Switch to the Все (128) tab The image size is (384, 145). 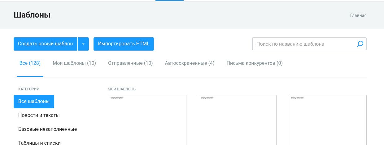30,63
